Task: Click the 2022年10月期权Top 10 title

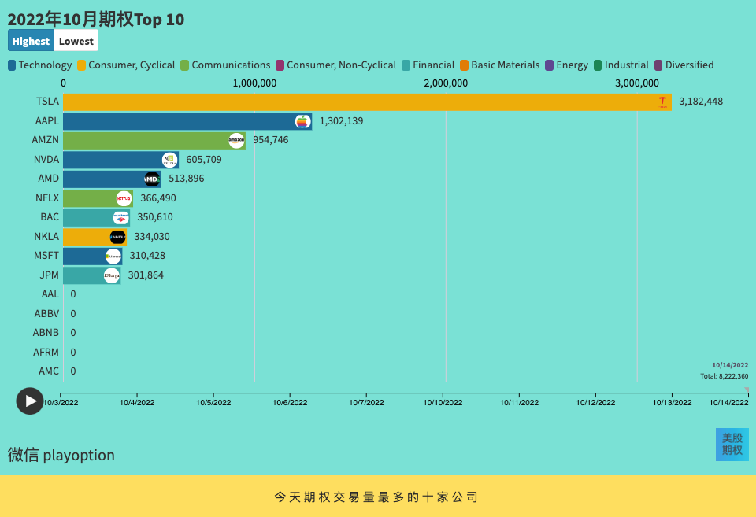Action: [96, 19]
